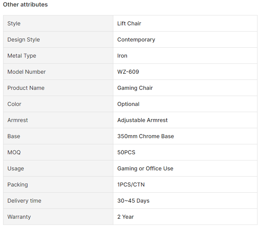
Task: Select the 'Design Style' label
Action: pyautogui.click(x=24, y=40)
